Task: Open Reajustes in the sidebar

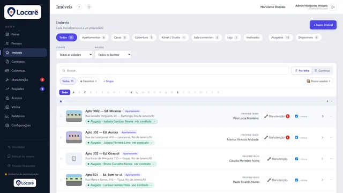Action: pyautogui.click(x=25, y=89)
